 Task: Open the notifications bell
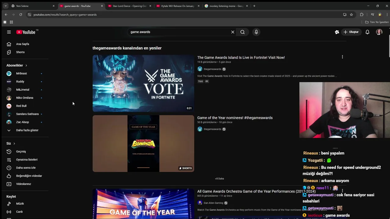pos(367,32)
